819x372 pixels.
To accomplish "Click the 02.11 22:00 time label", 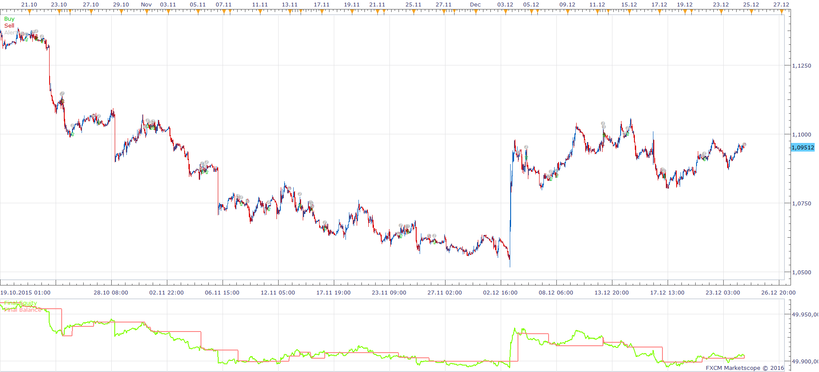I will [166, 293].
